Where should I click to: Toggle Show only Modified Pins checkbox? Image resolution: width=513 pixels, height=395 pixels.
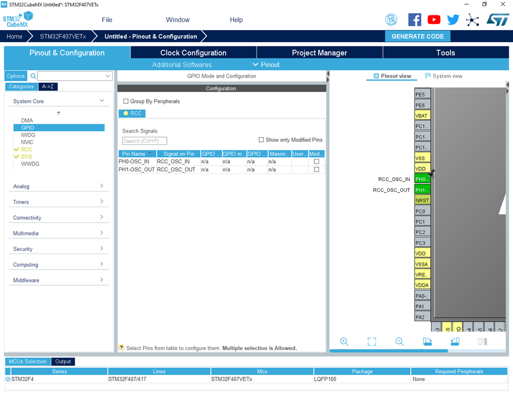click(261, 140)
